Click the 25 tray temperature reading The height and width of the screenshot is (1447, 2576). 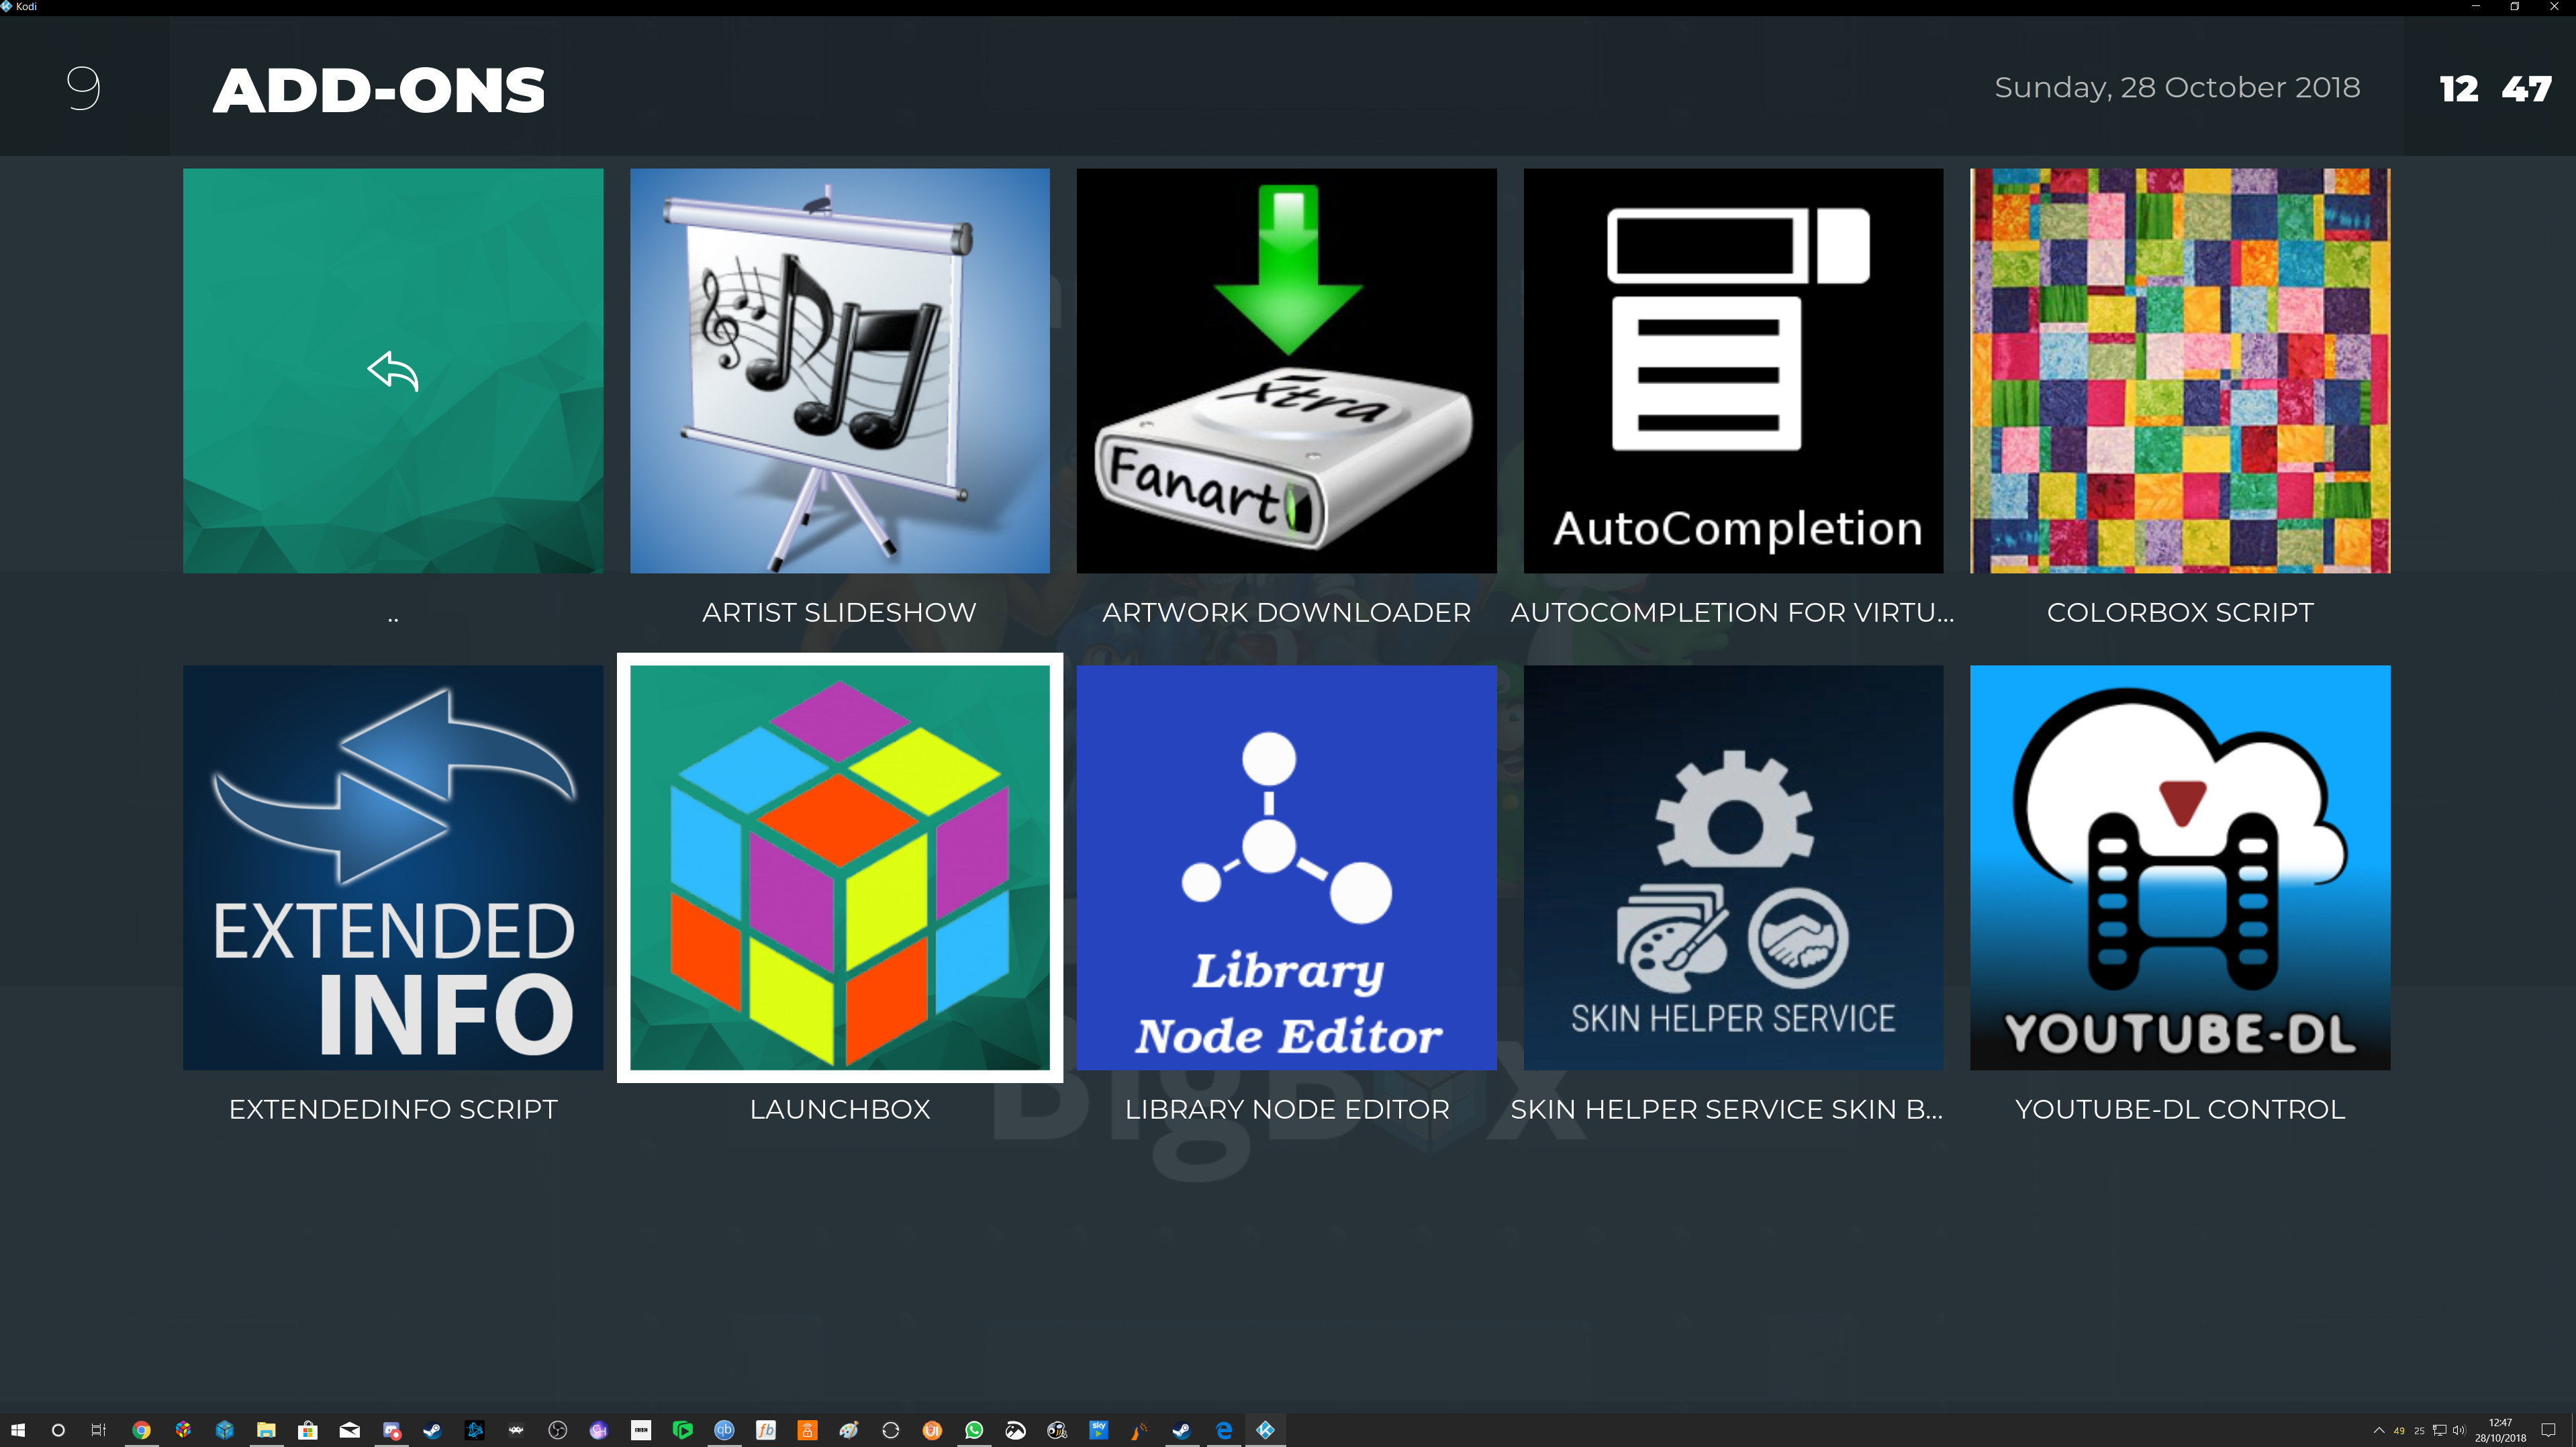pos(2420,1431)
